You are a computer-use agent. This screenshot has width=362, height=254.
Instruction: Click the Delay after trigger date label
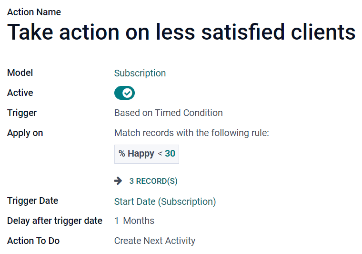(x=55, y=221)
